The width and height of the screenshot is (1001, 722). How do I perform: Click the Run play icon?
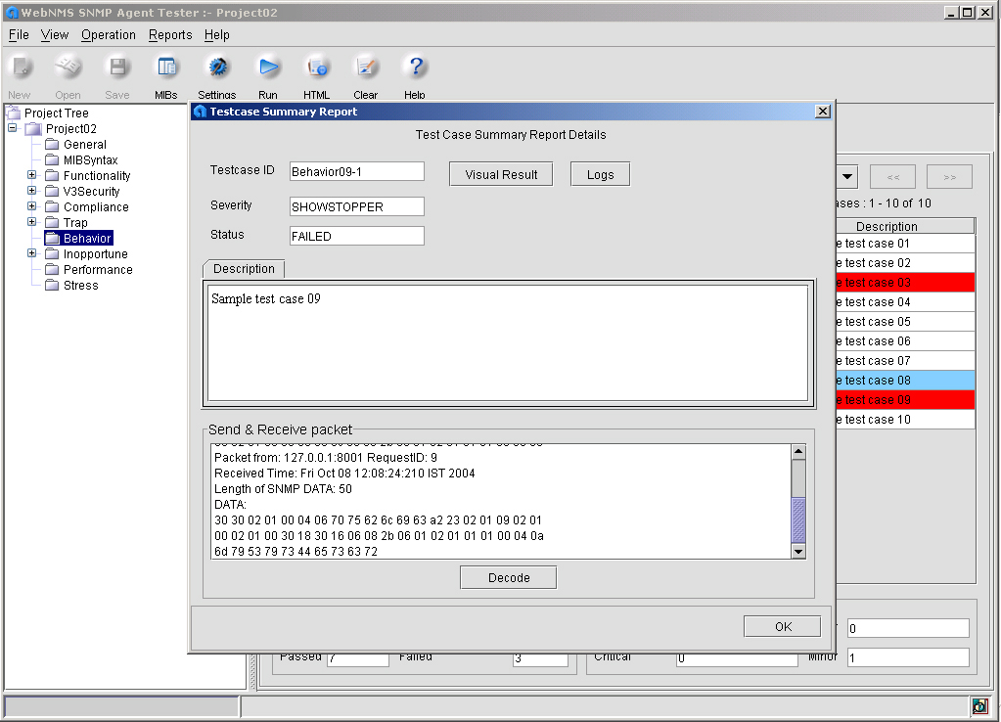(x=268, y=68)
